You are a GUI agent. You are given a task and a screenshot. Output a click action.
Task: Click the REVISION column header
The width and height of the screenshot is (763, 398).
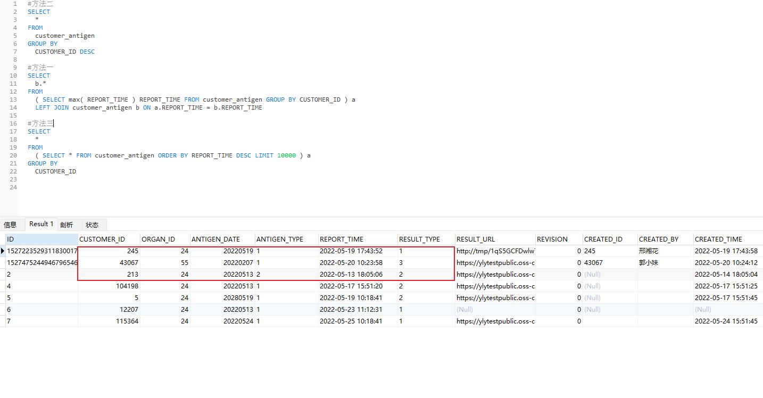point(552,239)
